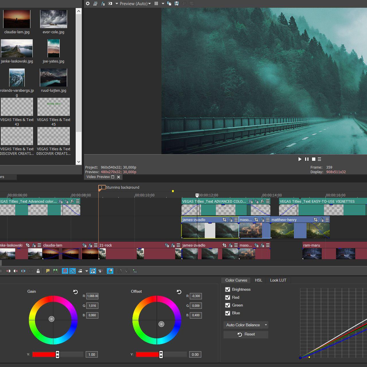Screen dimensions: 367x367
Task: Click the Gain Y slider handle
Action: click(x=57, y=354)
